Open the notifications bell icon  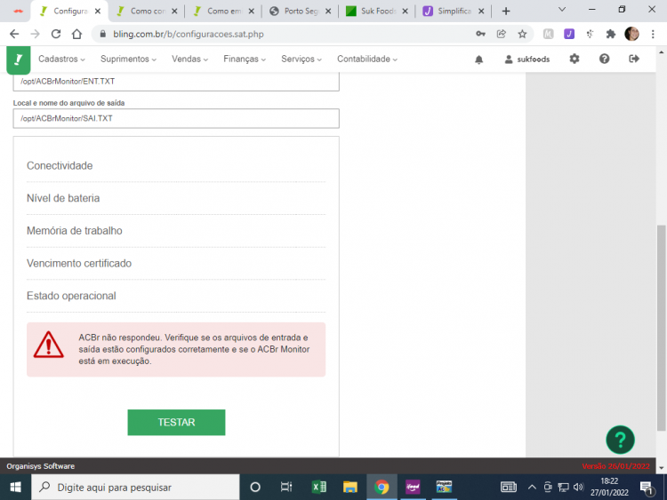[479, 60]
